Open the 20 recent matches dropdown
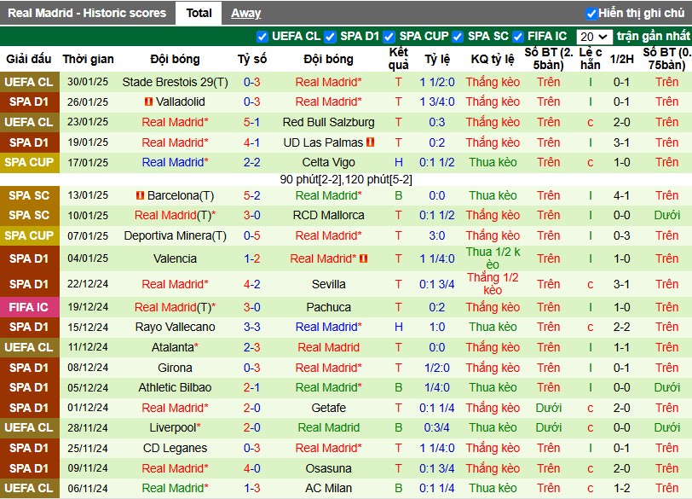Viewport: 692px width, 499px height. tap(594, 37)
